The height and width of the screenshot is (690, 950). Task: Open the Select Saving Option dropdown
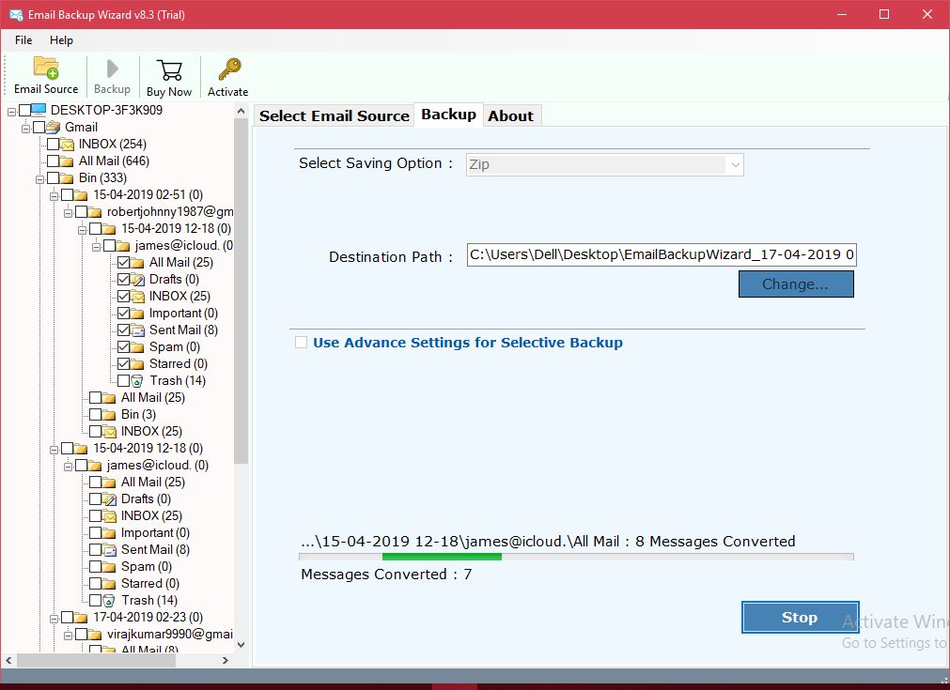(605, 164)
